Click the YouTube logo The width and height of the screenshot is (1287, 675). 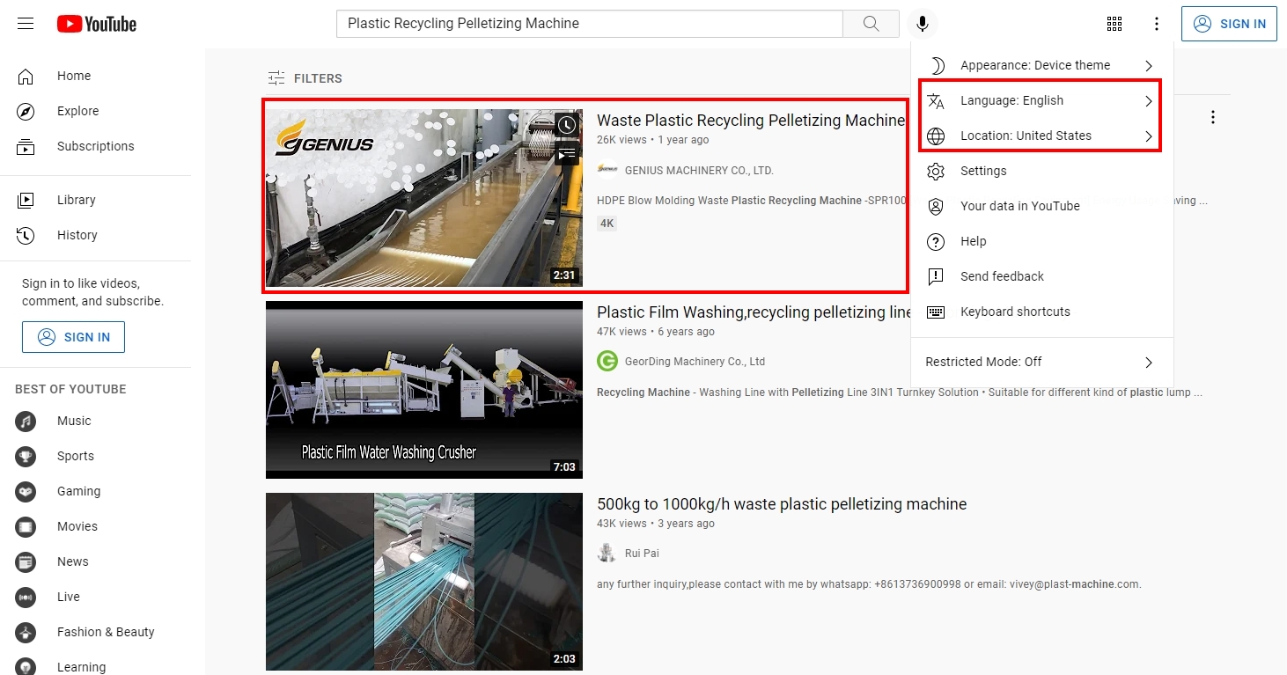pyautogui.click(x=97, y=24)
